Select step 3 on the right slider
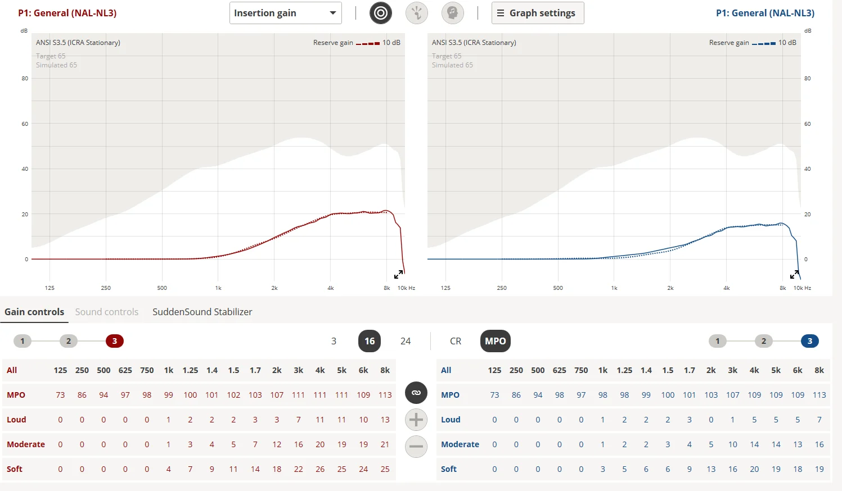Screen dimensions: 842x491 click(x=810, y=341)
